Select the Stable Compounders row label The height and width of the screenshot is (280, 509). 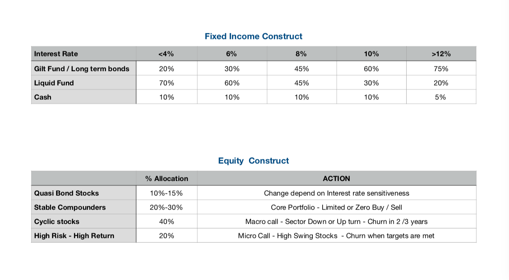[70, 207]
